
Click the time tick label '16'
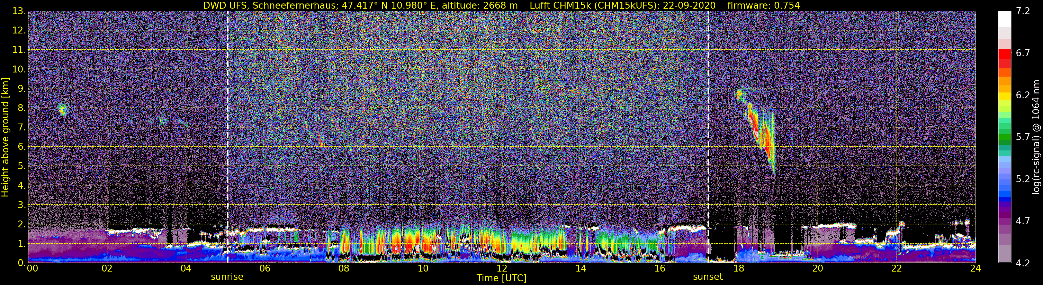tap(659, 269)
